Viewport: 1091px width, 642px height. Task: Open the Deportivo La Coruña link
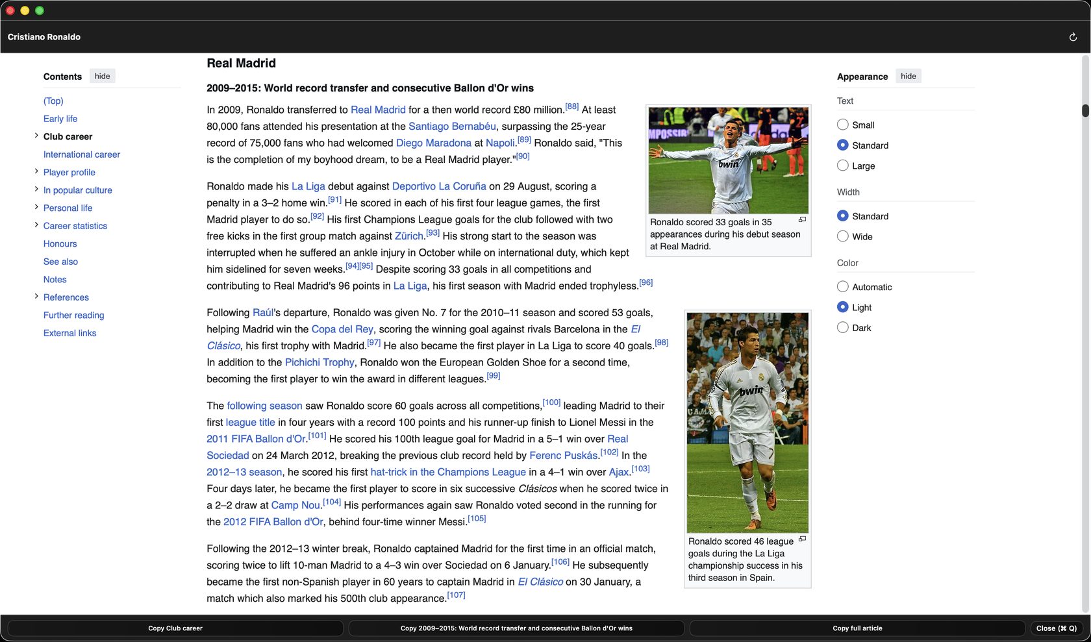click(439, 186)
